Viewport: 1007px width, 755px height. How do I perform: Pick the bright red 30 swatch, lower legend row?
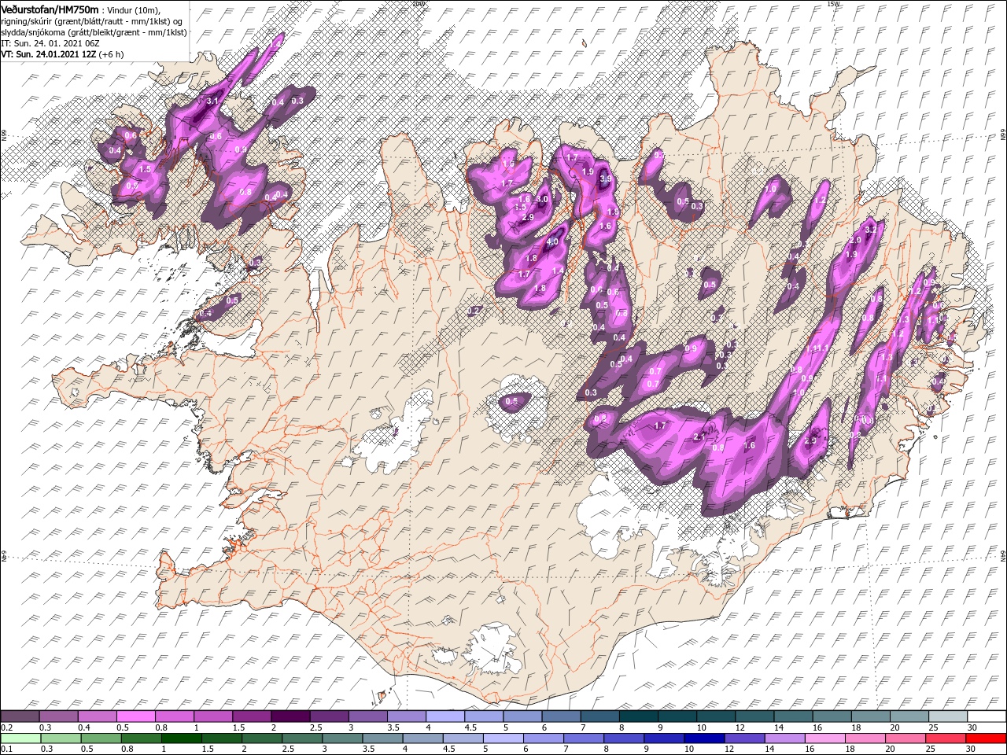(x=985, y=738)
